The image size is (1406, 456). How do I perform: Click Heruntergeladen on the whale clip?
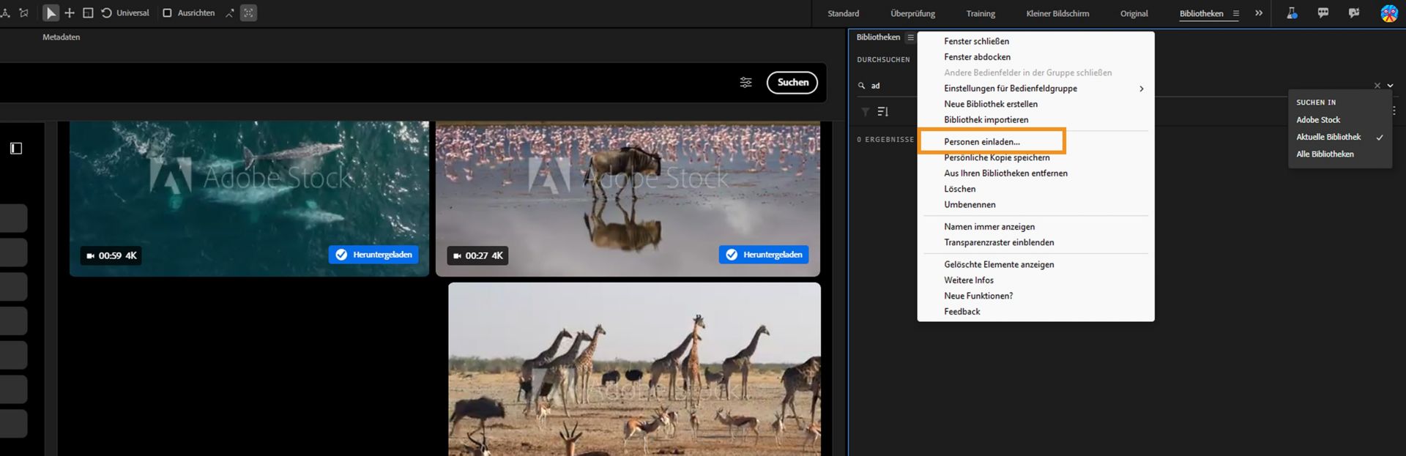(373, 255)
